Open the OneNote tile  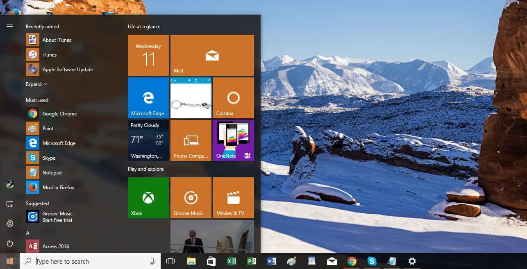(x=234, y=140)
